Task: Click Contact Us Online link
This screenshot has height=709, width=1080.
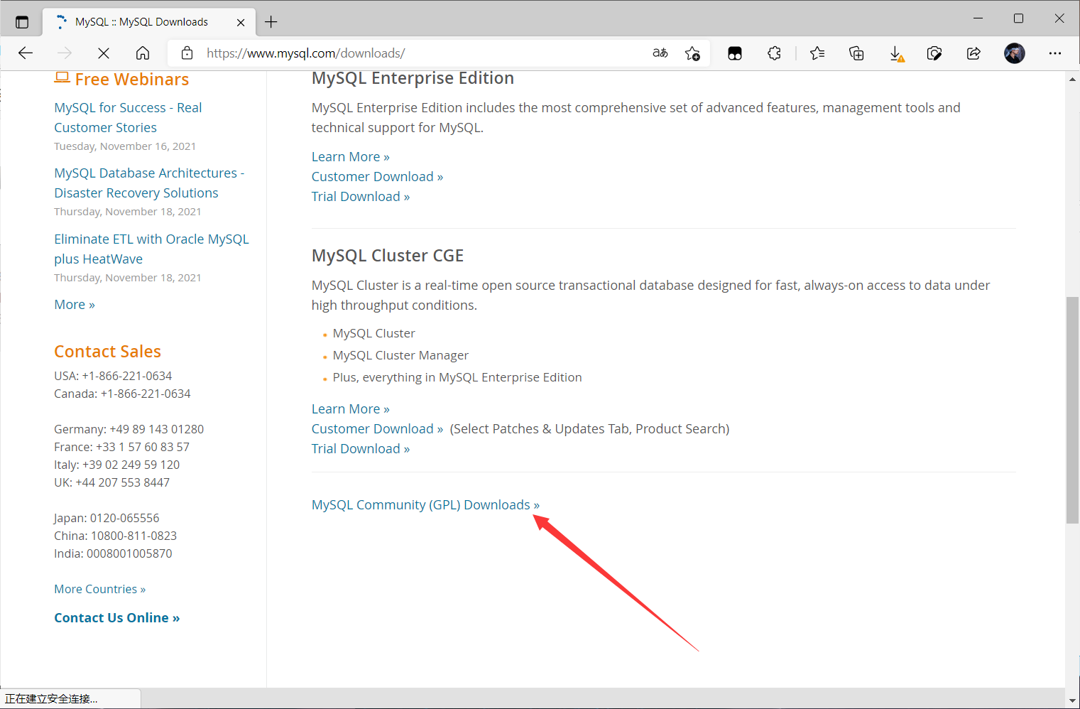Action: point(116,617)
